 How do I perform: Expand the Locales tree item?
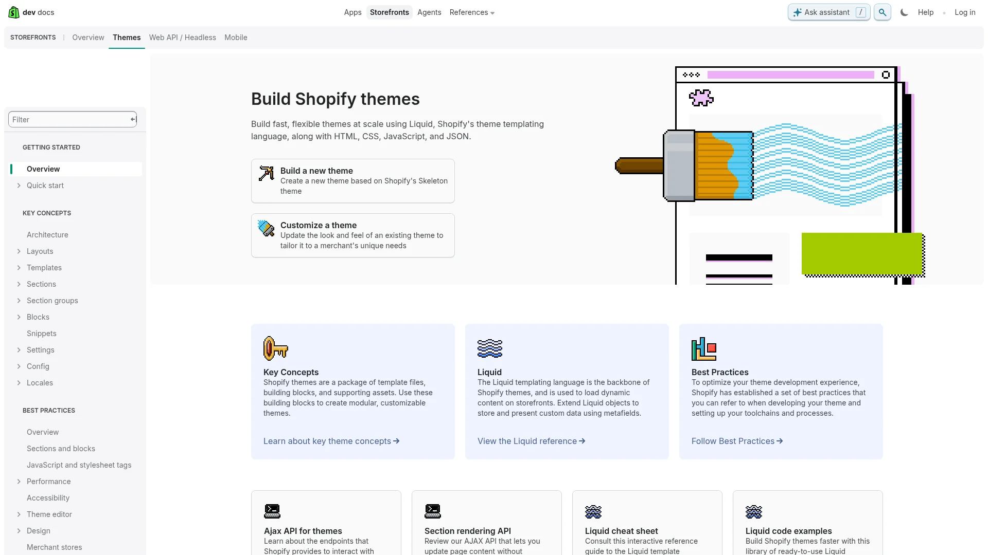tap(19, 383)
